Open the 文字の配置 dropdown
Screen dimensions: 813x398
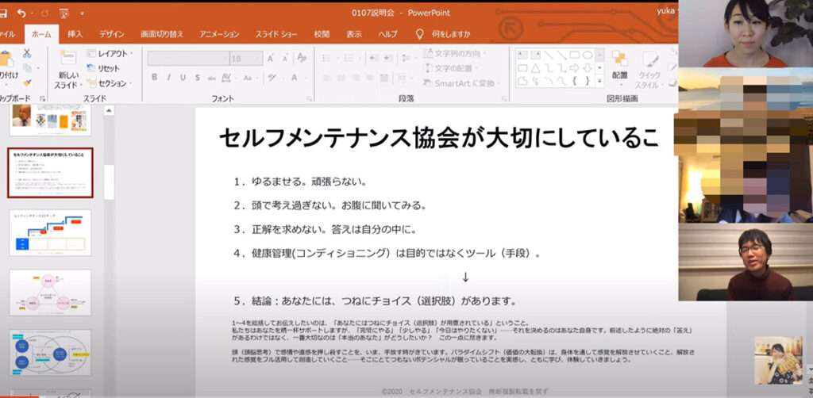click(x=452, y=68)
